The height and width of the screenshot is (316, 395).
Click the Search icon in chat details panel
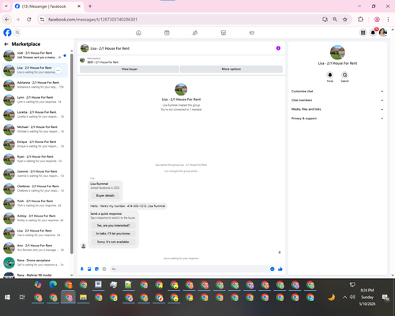coord(344,75)
